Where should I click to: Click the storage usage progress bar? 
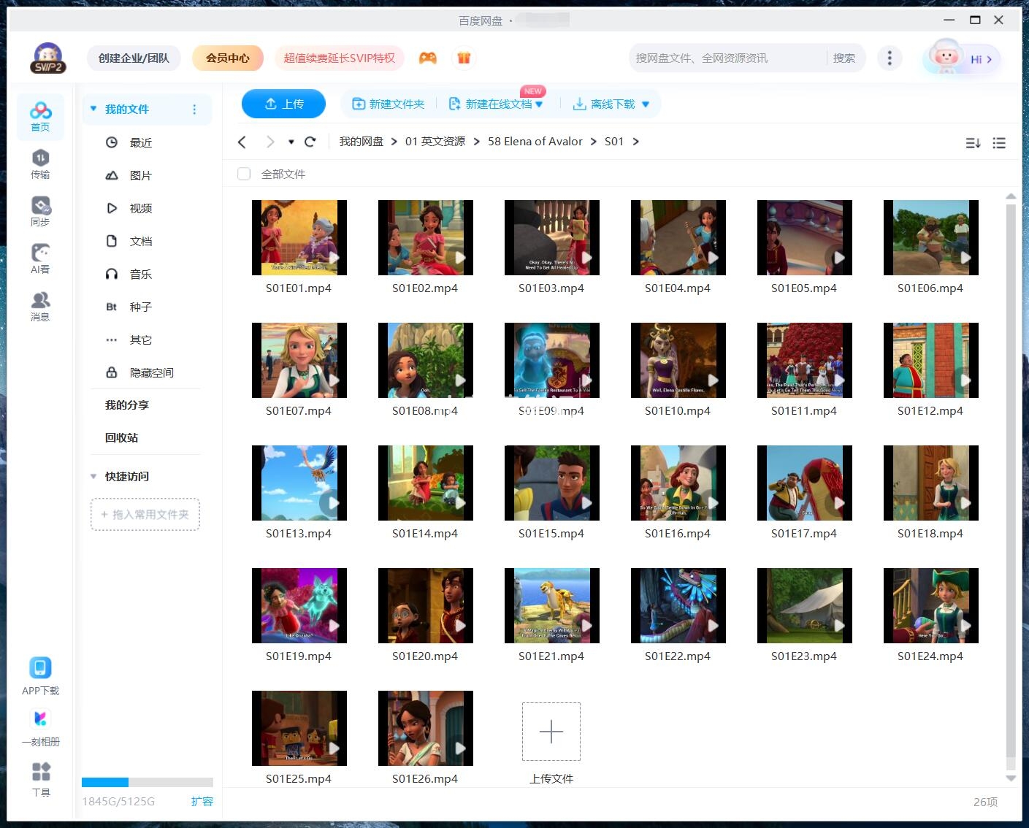point(147,782)
